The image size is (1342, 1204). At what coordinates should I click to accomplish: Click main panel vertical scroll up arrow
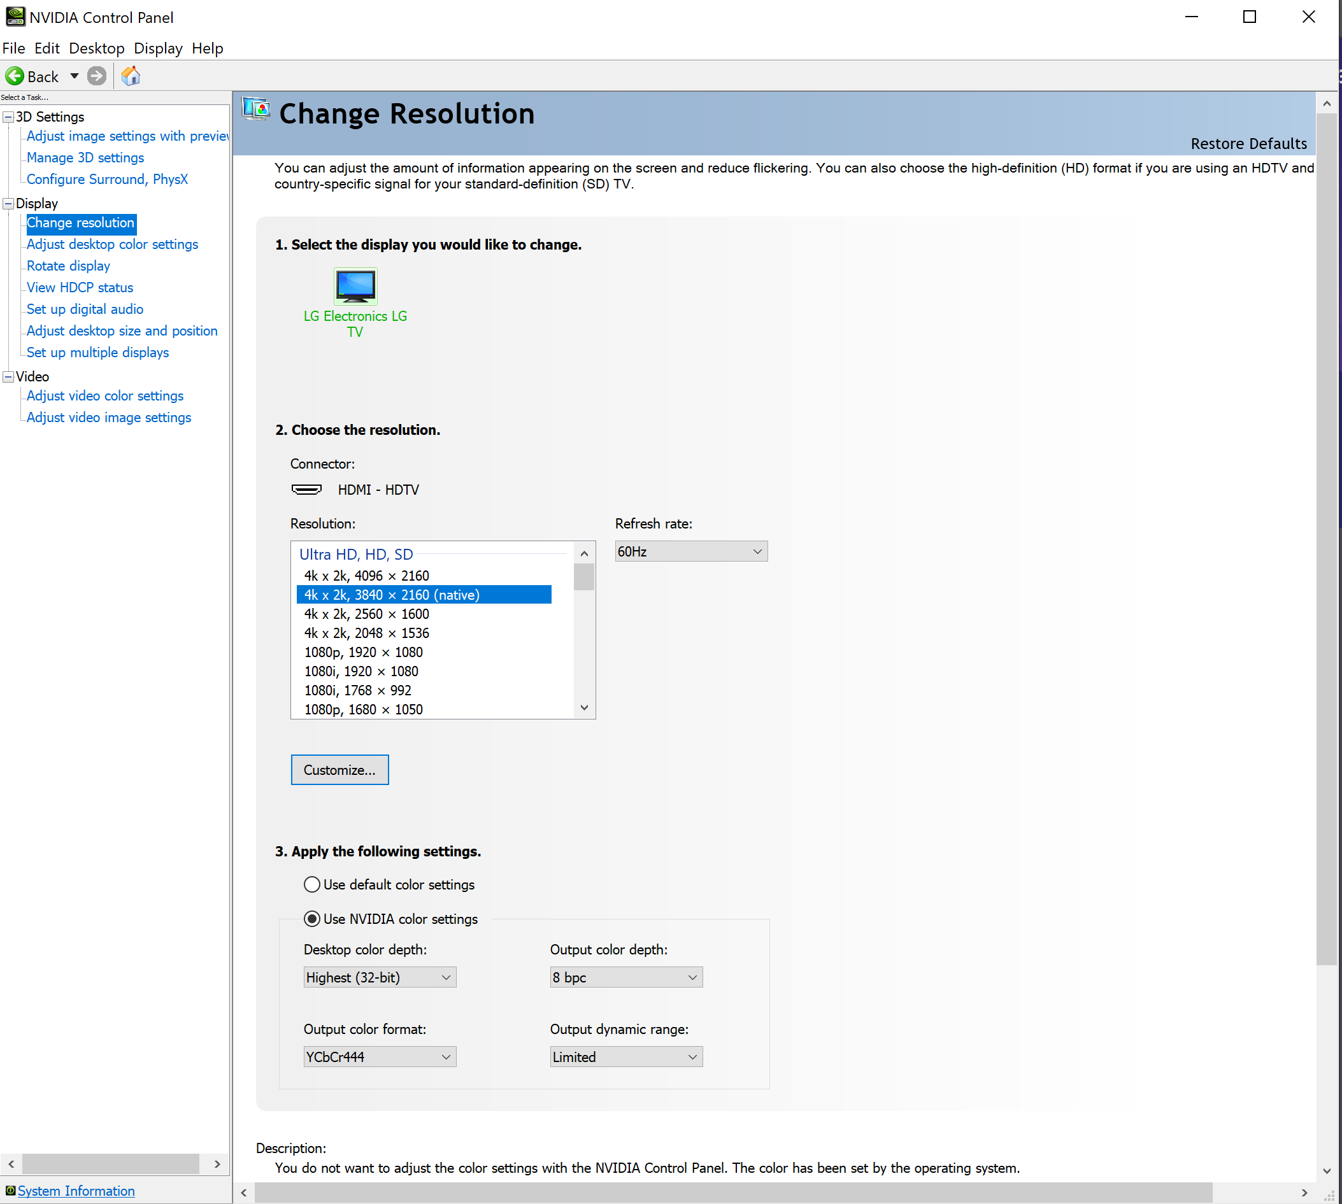1327,103
